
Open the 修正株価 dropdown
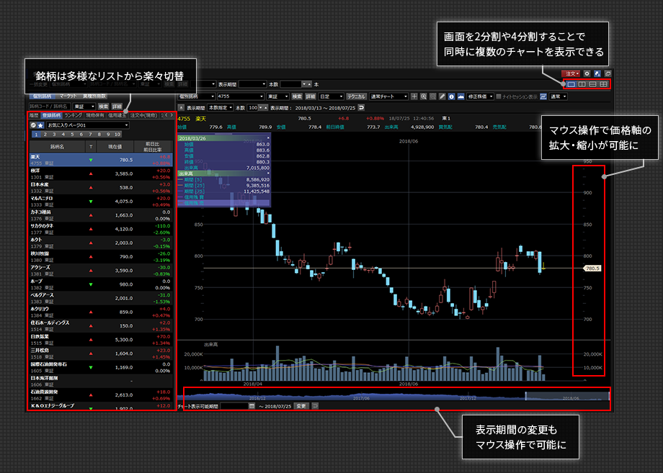[x=481, y=96]
